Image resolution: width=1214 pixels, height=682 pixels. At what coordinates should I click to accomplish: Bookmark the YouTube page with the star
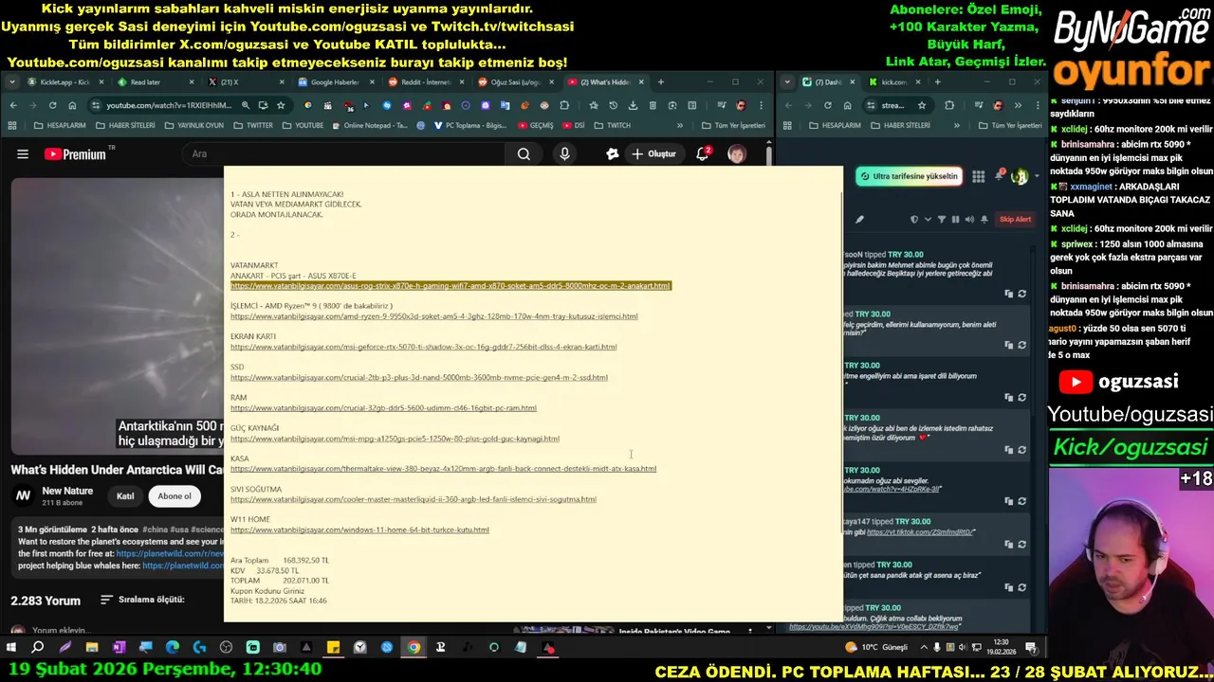click(281, 105)
